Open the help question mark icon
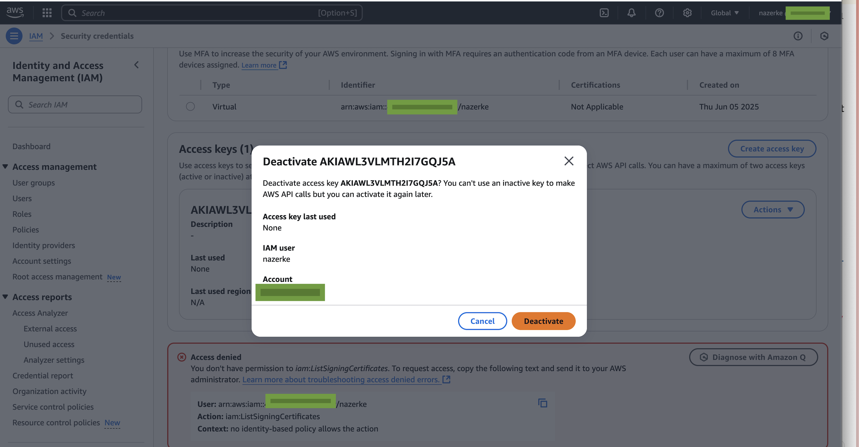The width and height of the screenshot is (859, 447). 659,13
